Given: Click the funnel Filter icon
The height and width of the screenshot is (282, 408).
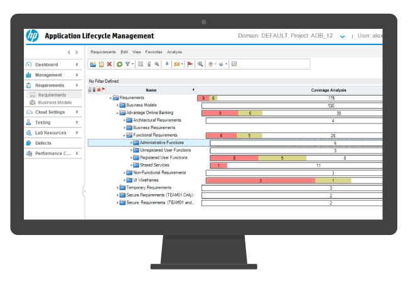Looking at the screenshot, I should pyautogui.click(x=127, y=64).
